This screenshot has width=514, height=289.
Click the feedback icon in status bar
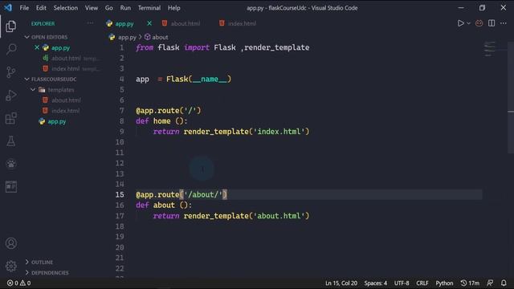point(490,283)
